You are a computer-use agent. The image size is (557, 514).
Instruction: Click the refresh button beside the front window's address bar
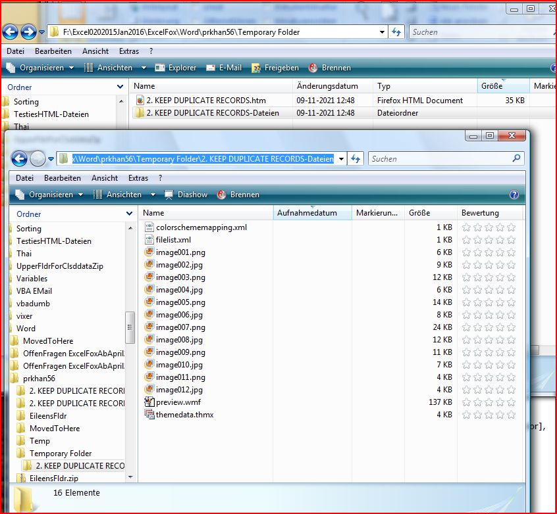[x=356, y=158]
